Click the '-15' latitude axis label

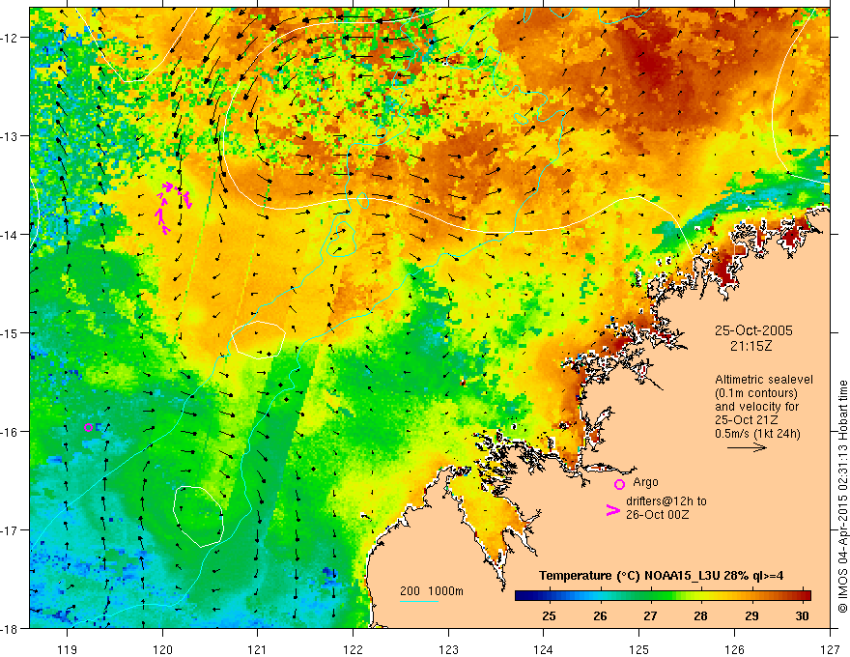pos(11,333)
